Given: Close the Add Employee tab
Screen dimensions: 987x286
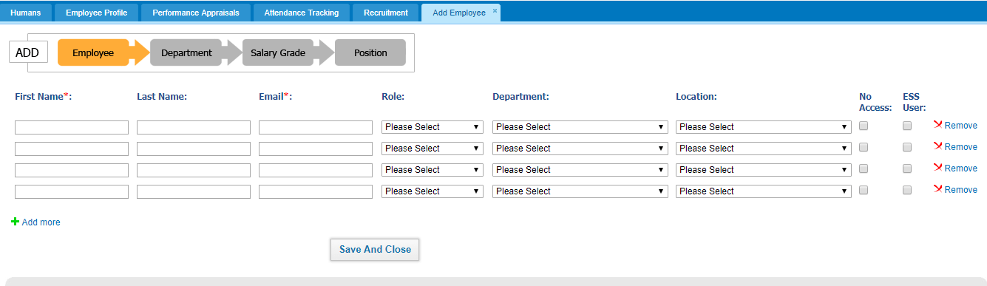Looking at the screenshot, I should [x=495, y=10].
